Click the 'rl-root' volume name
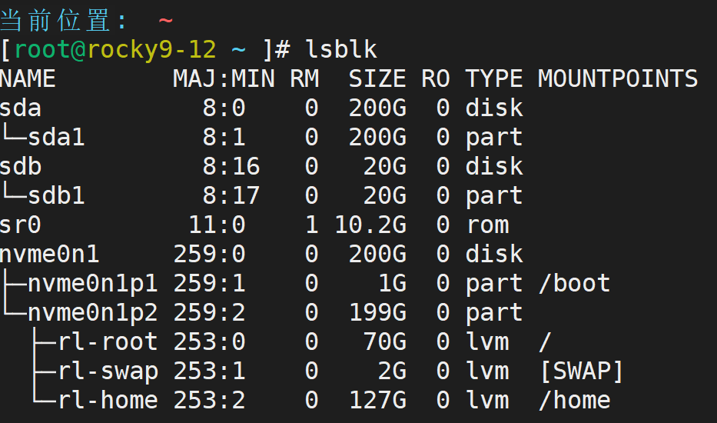Screen dimensions: 717x423 point(108,342)
